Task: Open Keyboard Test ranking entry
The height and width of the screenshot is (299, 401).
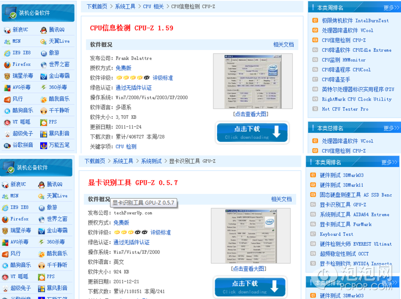Action: click(336, 235)
